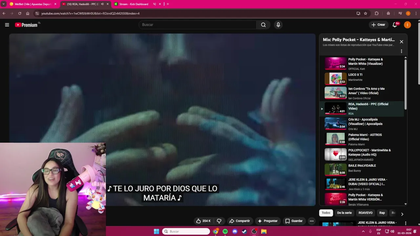420x236 pixels.
Task: Save the video with Guardar
Action: tap(294, 221)
